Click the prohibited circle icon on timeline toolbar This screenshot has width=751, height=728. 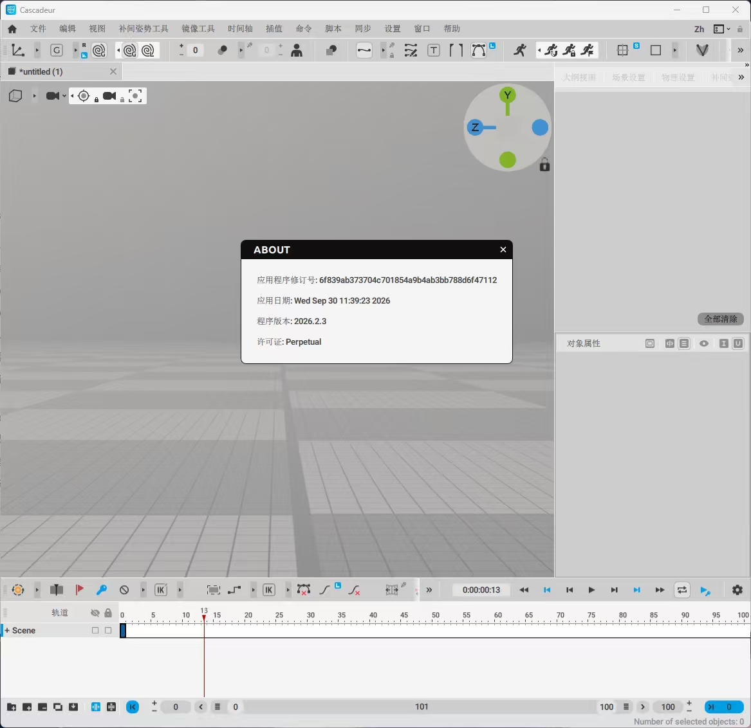[124, 590]
